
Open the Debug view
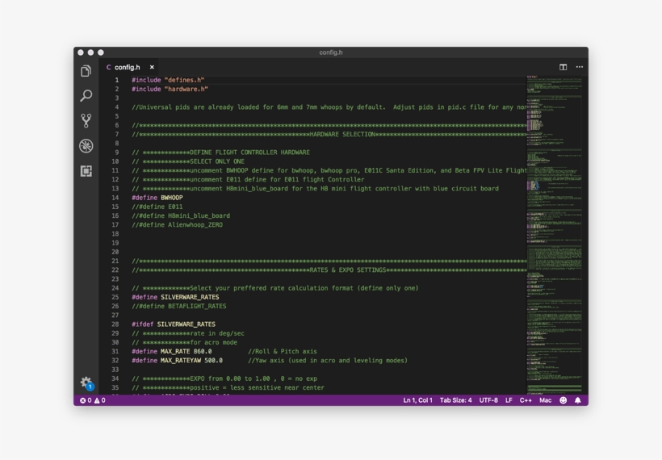[86, 146]
